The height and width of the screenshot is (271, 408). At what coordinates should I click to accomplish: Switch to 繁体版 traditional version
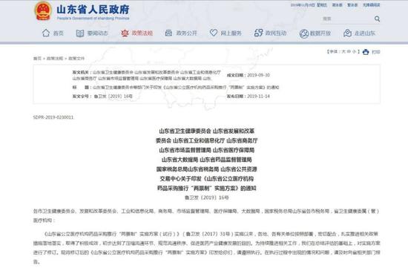(x=352, y=5)
